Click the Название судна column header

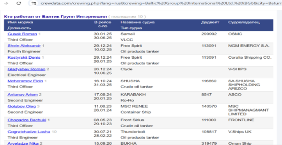(138, 23)
